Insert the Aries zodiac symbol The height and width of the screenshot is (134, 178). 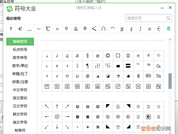(x=47, y=86)
